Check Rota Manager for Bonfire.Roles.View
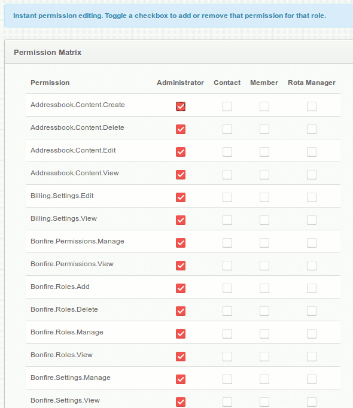Screen dimensions: 353x408 pos(312,357)
